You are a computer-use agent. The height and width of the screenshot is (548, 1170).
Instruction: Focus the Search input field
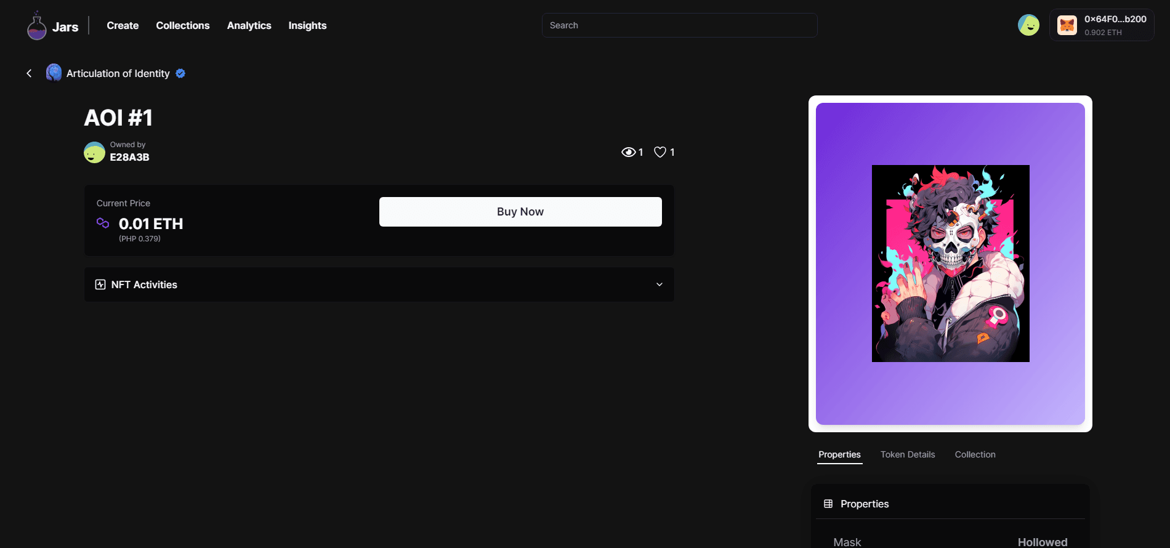(679, 25)
